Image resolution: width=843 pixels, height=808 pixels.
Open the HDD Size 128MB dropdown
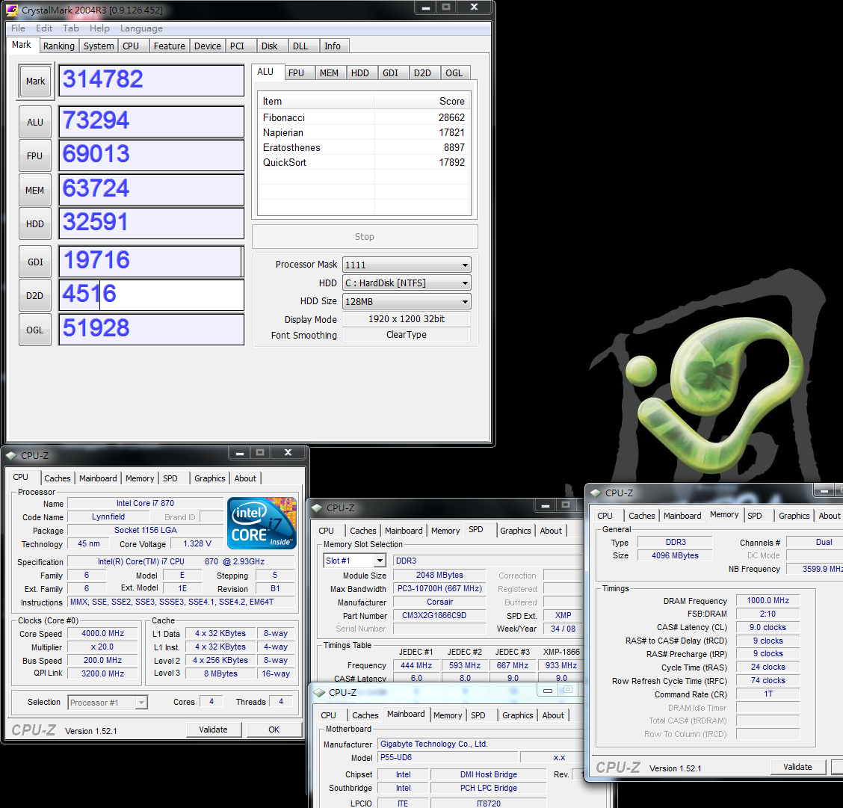point(407,301)
